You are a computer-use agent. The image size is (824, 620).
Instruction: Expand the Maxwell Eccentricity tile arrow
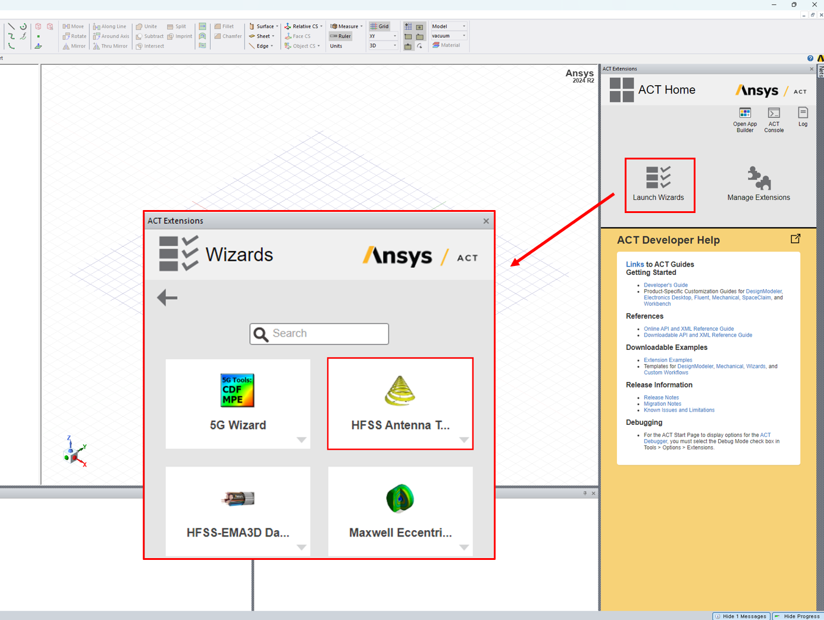(x=464, y=547)
